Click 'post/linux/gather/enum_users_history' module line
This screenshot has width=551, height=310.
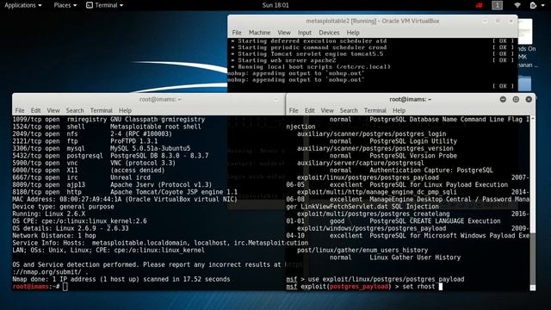362,251
